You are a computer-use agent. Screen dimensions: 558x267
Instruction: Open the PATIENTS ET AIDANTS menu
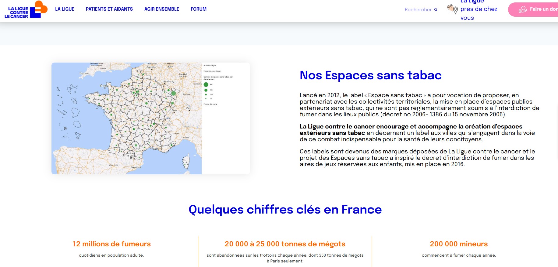pyautogui.click(x=109, y=9)
